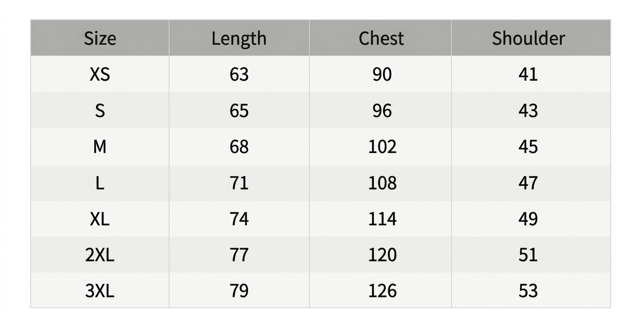Select the S size cell

pyautogui.click(x=100, y=110)
